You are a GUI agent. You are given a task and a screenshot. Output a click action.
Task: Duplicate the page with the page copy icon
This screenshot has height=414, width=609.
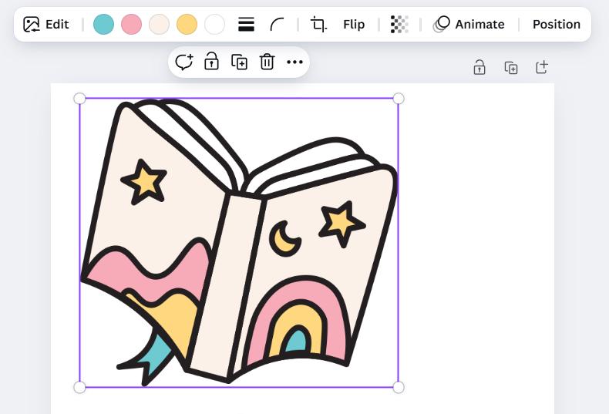[x=511, y=68]
